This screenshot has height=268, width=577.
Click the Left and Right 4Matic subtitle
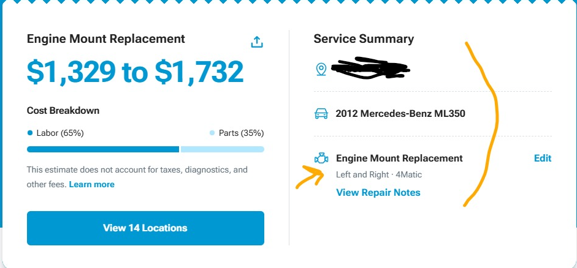[x=378, y=175]
